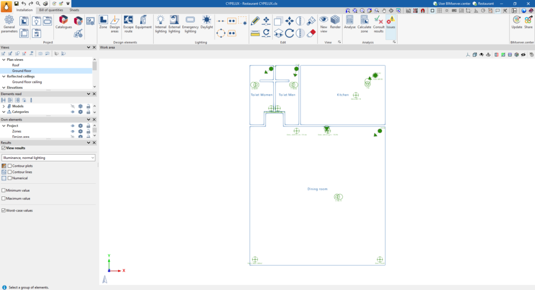
Task: Tick the Minimum value checkbox
Action: pyautogui.click(x=4, y=190)
